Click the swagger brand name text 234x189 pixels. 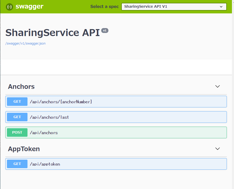pyautogui.click(x=29, y=7)
